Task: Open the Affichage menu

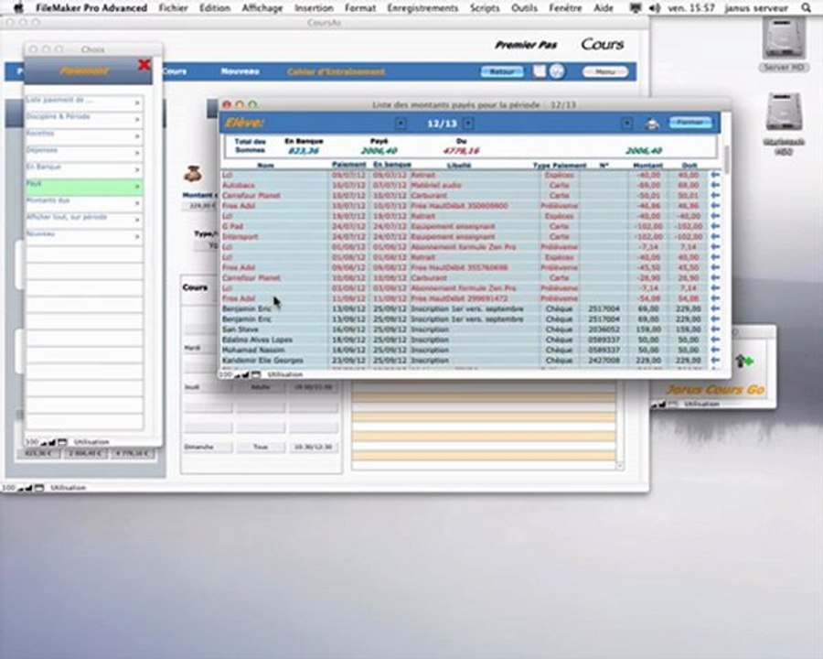Action: [262, 8]
